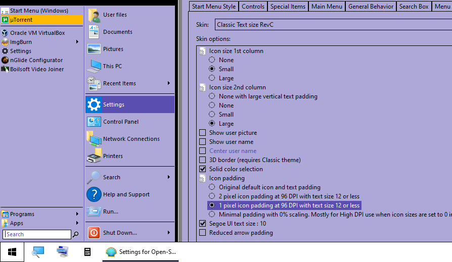This screenshot has height=262, width=452.
Task: Open Help and Support
Action: coord(126,194)
